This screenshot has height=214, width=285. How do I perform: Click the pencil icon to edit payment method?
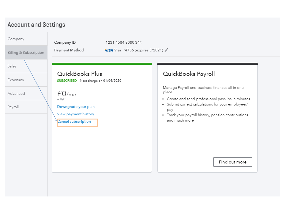tap(167, 50)
